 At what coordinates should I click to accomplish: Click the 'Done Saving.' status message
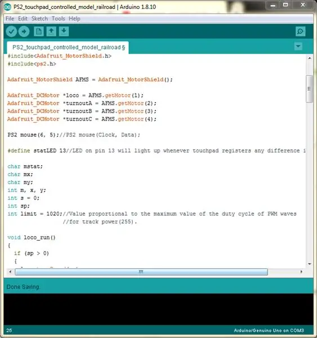click(23, 287)
